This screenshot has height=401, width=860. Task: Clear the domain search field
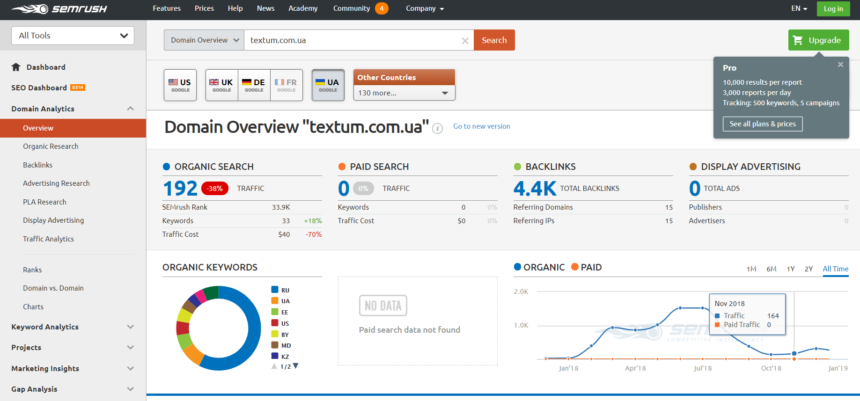[465, 41]
